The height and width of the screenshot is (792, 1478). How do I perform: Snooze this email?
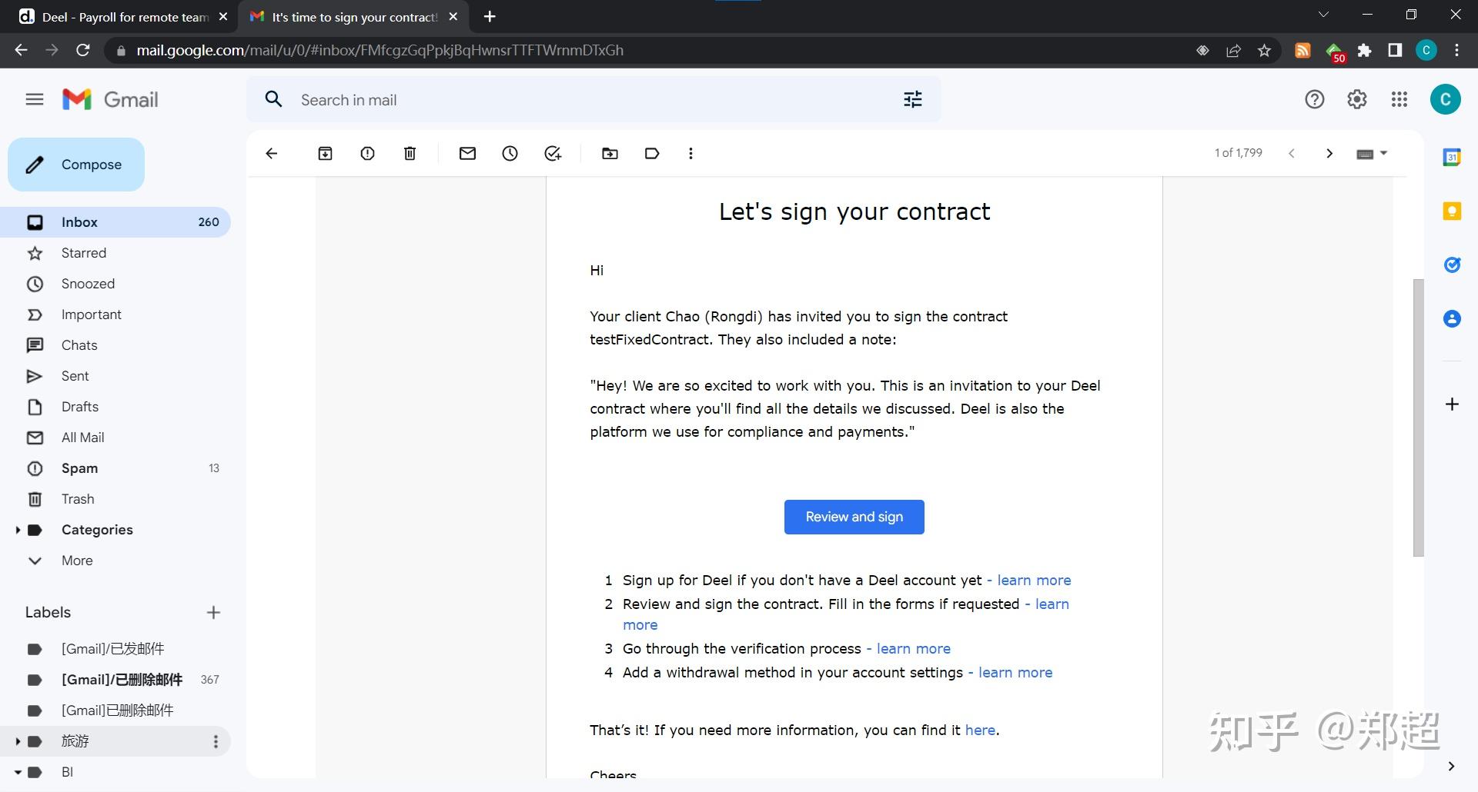tap(510, 154)
